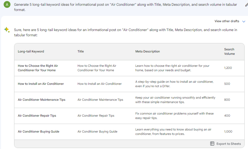Click title cell 'Air Conditioner Repair Tips'
Image resolution: width=248 pixels, height=149 pixels.
pos(96,116)
